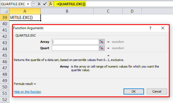The height and width of the screenshot is (103, 173).
Task: Click cell B39
Action: coord(67,17)
